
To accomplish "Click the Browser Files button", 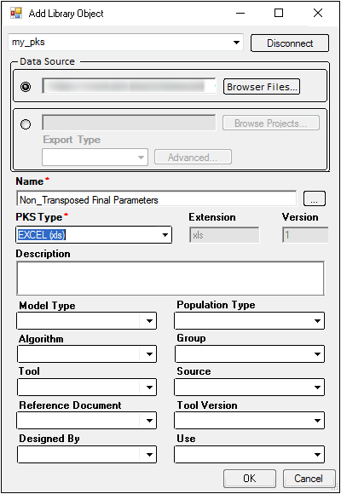I will (262, 87).
